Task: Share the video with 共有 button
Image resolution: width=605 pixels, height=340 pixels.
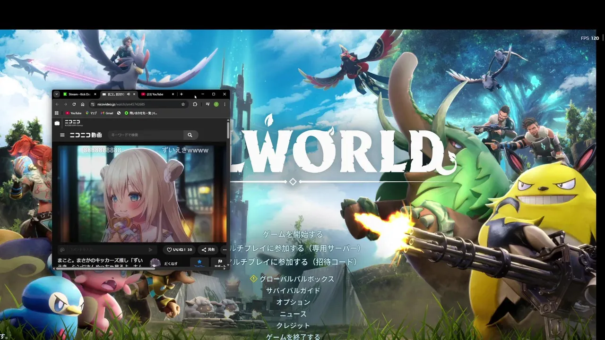Action: [x=208, y=250]
